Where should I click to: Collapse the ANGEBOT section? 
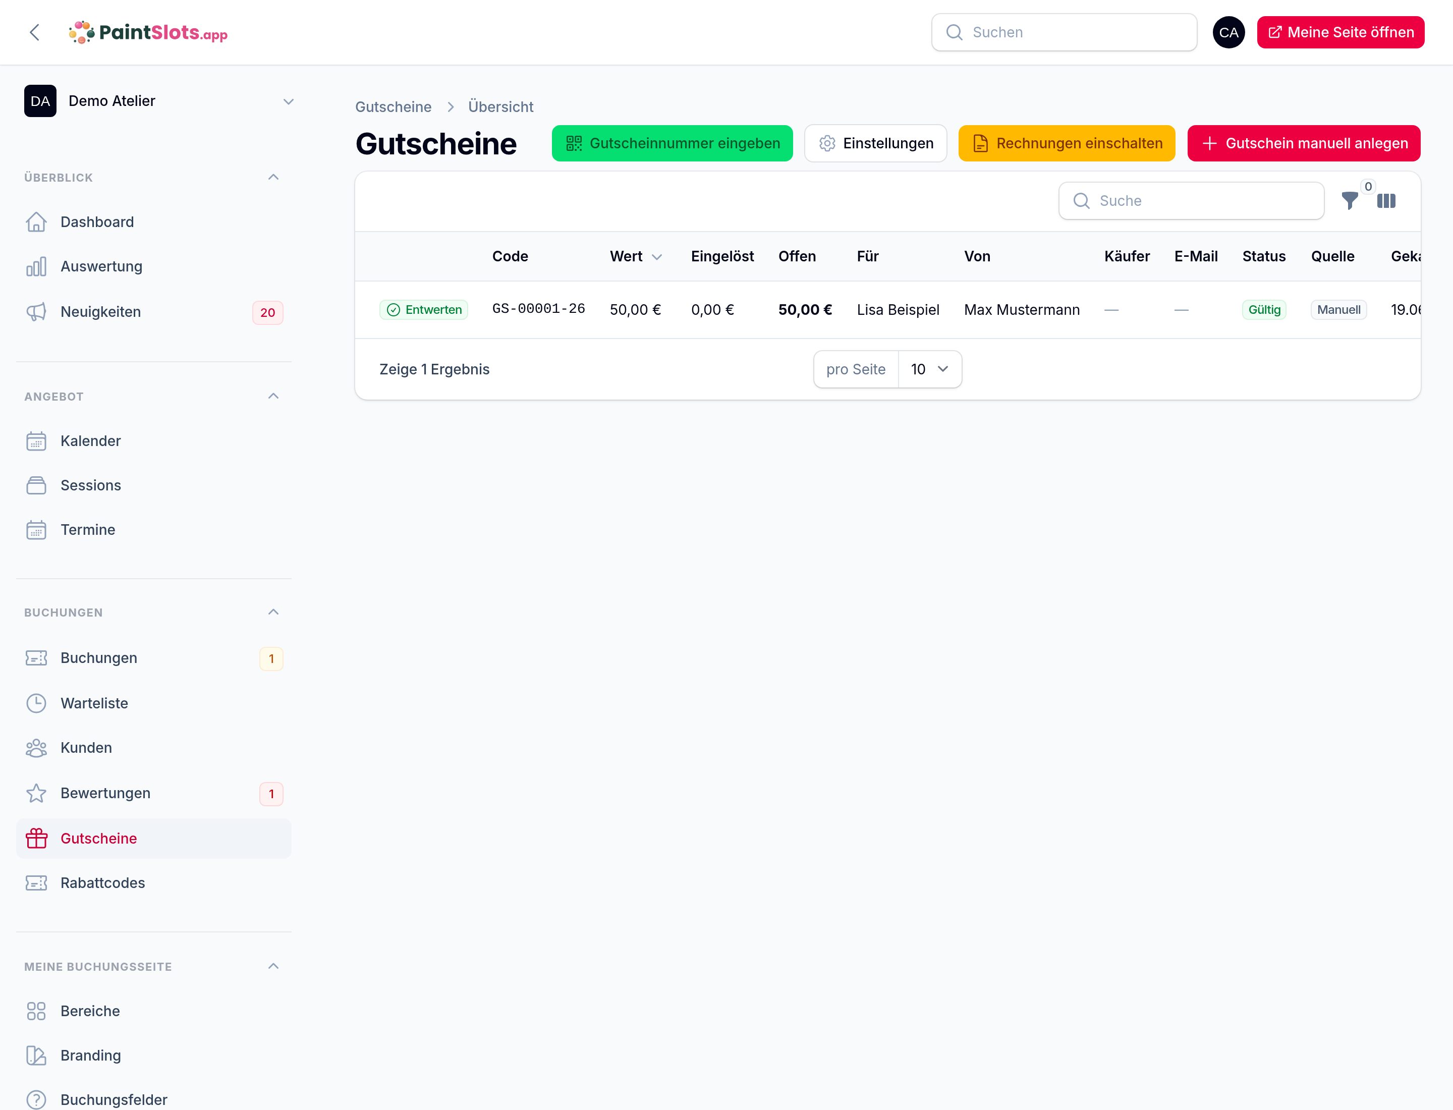[x=273, y=396]
